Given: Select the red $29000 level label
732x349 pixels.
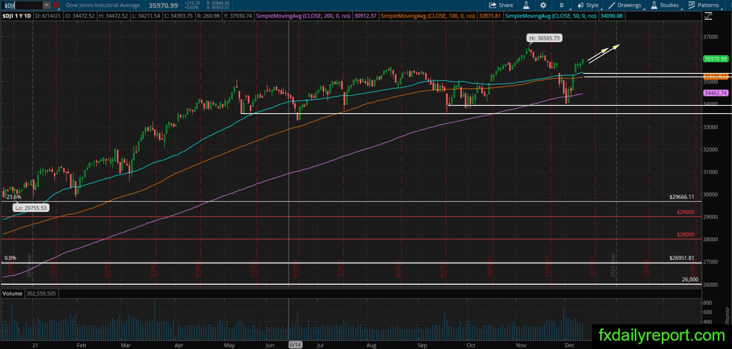Looking at the screenshot, I should 685,212.
